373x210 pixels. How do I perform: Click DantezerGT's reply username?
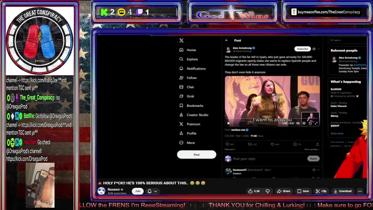[x=240, y=170]
